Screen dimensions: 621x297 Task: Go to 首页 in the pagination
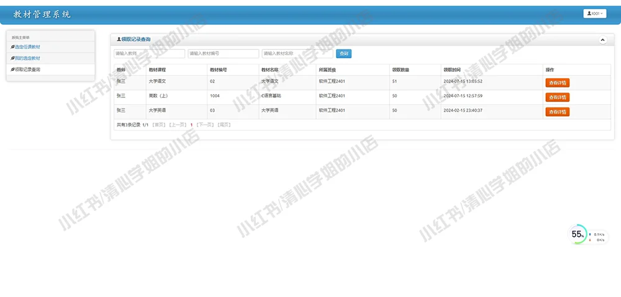(159, 125)
